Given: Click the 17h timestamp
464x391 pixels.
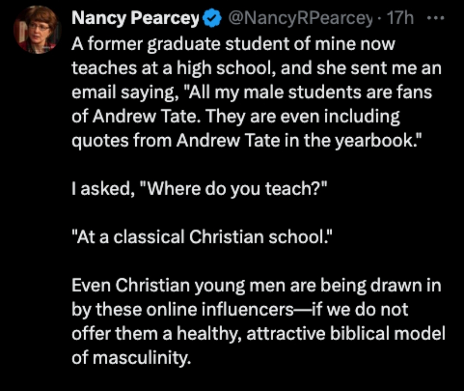Looking at the screenshot, I should pyautogui.click(x=400, y=19).
